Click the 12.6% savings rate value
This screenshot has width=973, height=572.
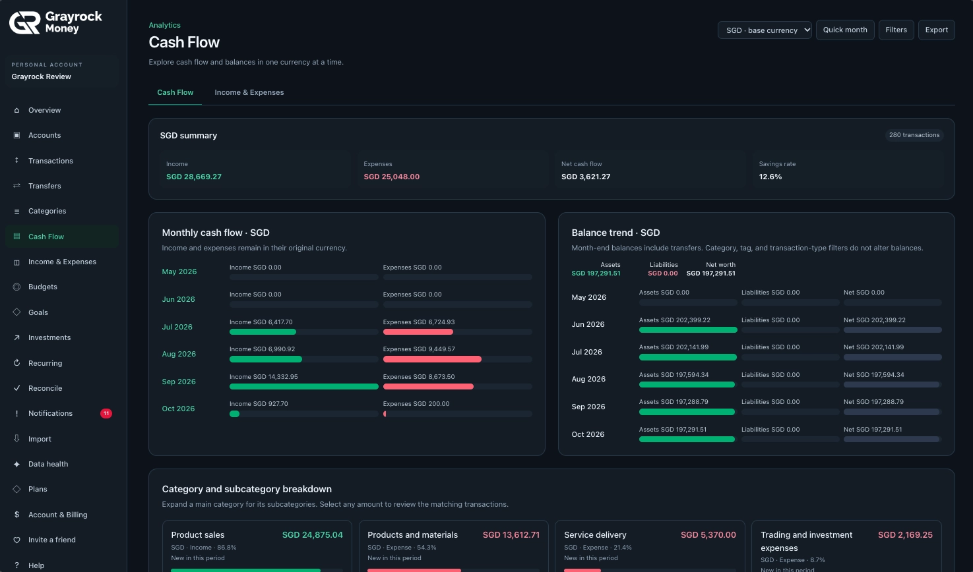pos(770,177)
